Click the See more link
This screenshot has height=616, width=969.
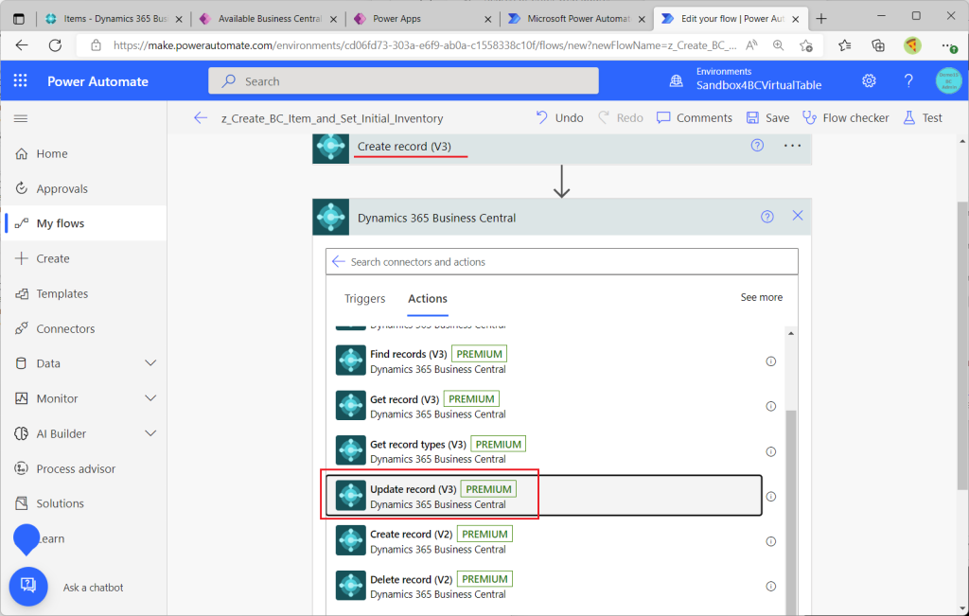762,297
